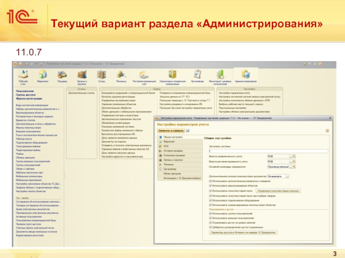
Task: Click the Заголовок системы input field
Action: (x=267, y=151)
